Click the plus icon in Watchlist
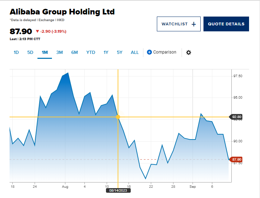 coord(193,24)
